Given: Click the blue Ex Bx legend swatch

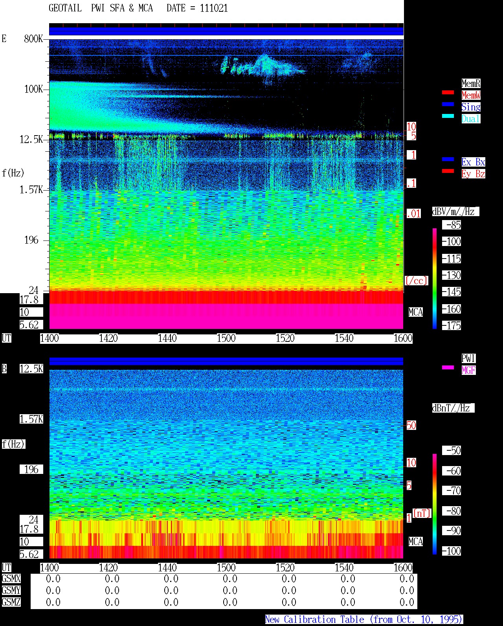Looking at the screenshot, I should (448, 159).
